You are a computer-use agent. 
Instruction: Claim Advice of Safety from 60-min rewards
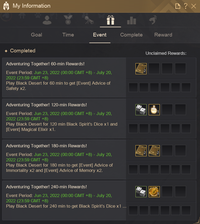click(x=141, y=68)
